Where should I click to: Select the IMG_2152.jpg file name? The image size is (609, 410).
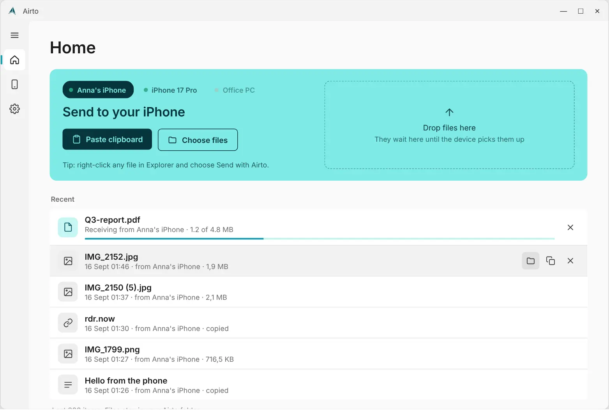tap(111, 257)
